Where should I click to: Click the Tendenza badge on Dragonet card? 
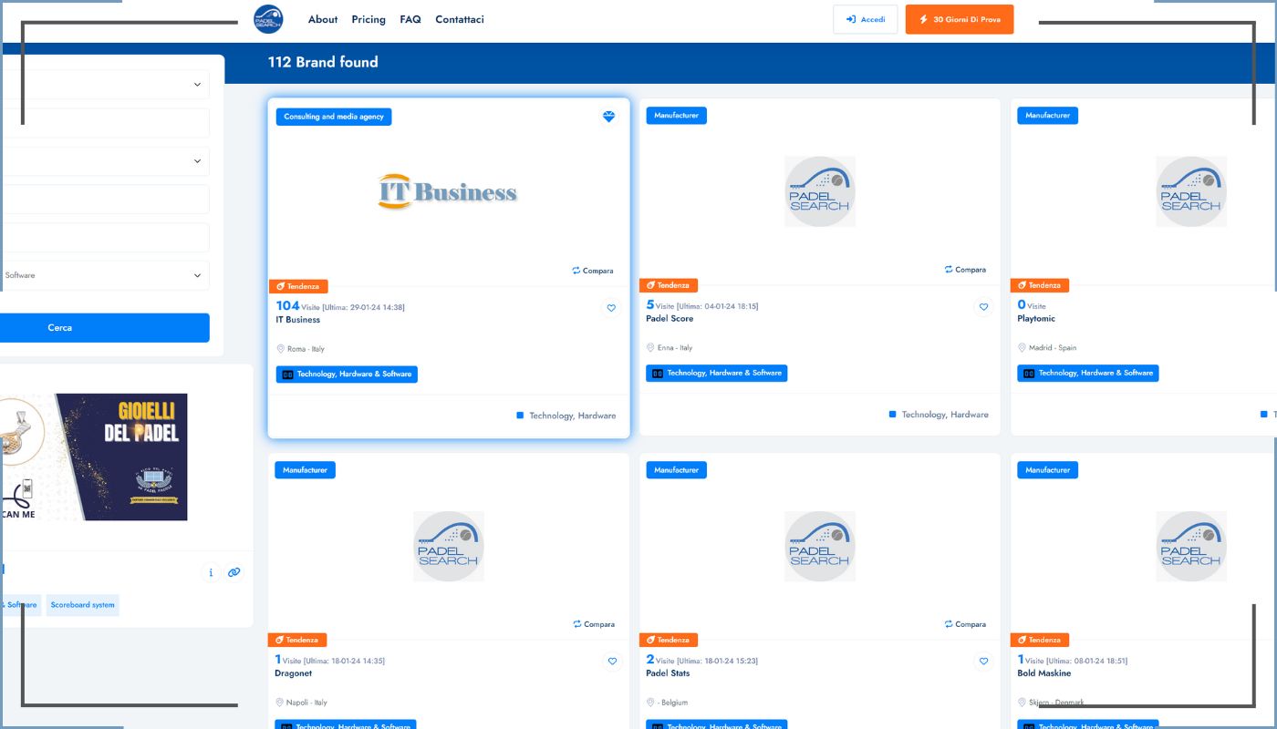click(297, 640)
